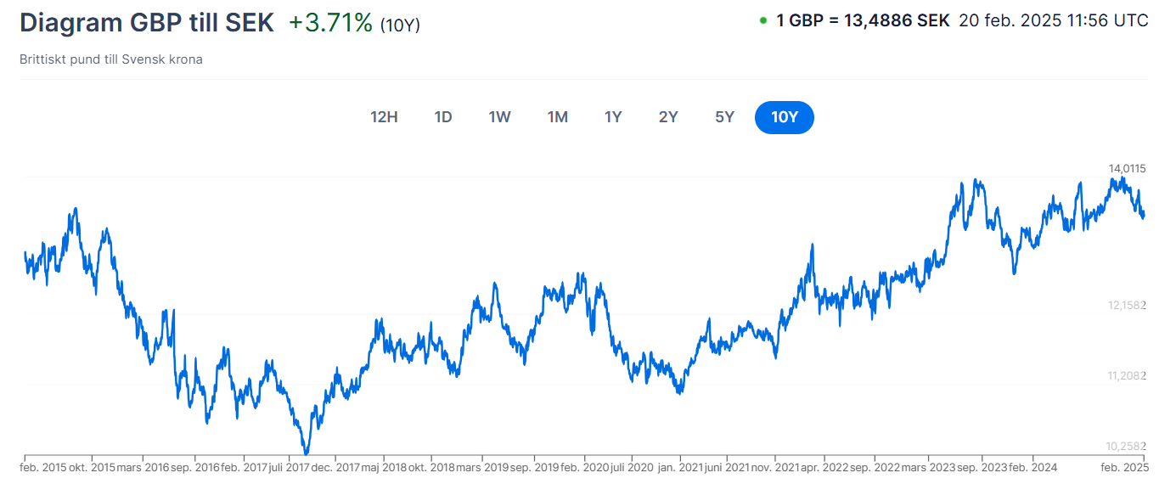
Task: Click the Diagram GBP till SEK heading
Action: (147, 23)
